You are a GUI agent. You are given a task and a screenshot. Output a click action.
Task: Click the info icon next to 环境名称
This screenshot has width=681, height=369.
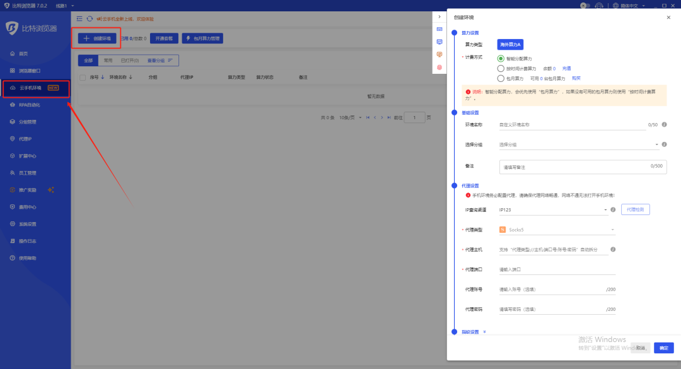pyautogui.click(x=664, y=125)
